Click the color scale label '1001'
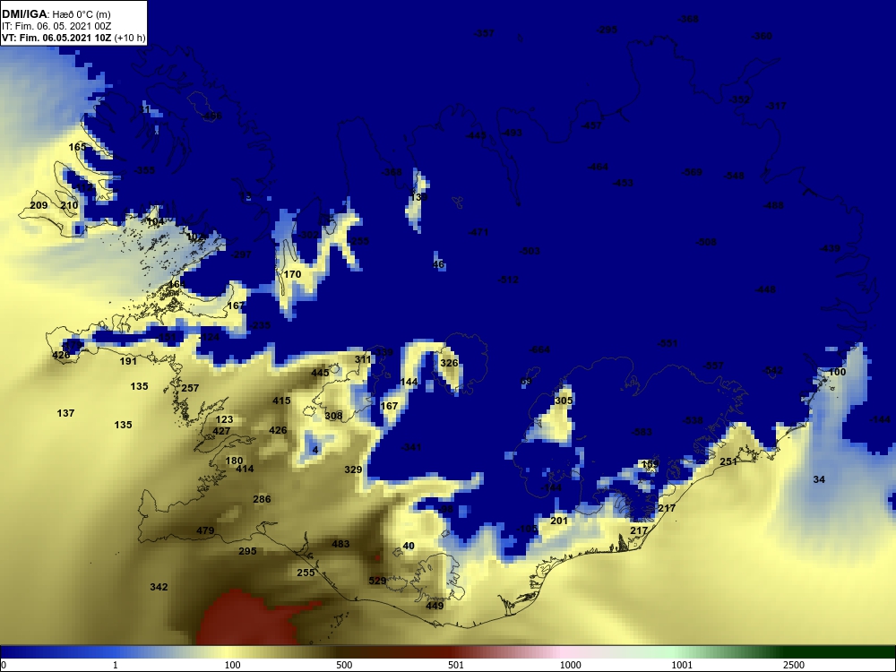 (x=682, y=665)
